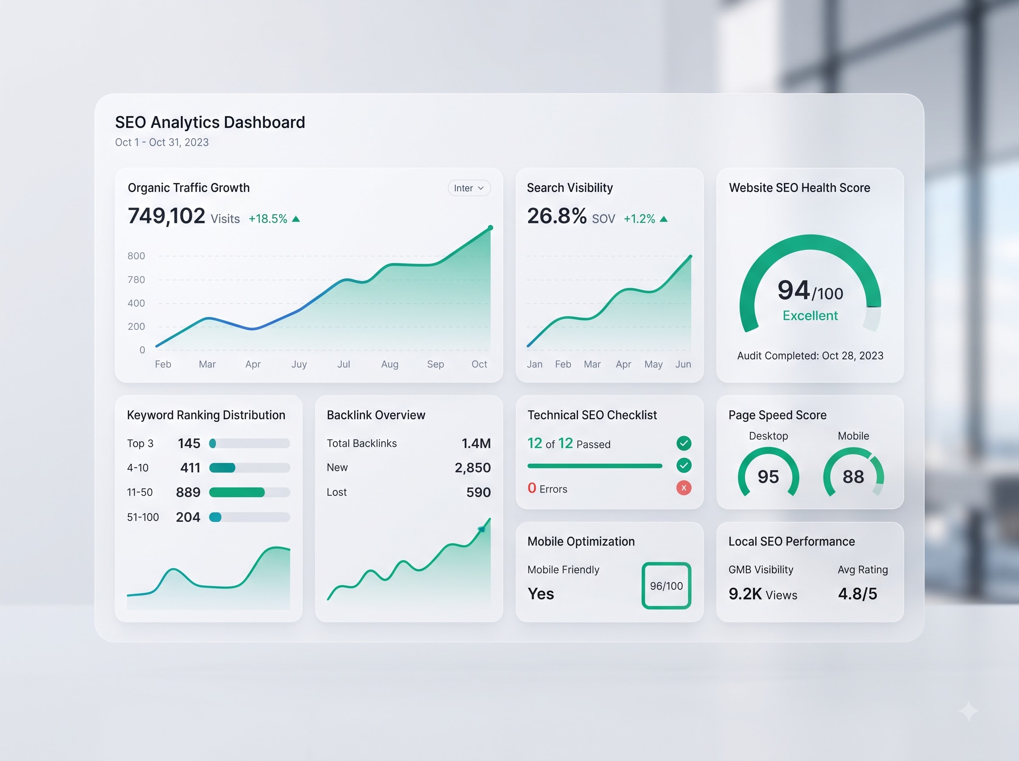Open the Inter dropdown in Organic Traffic

[469, 188]
